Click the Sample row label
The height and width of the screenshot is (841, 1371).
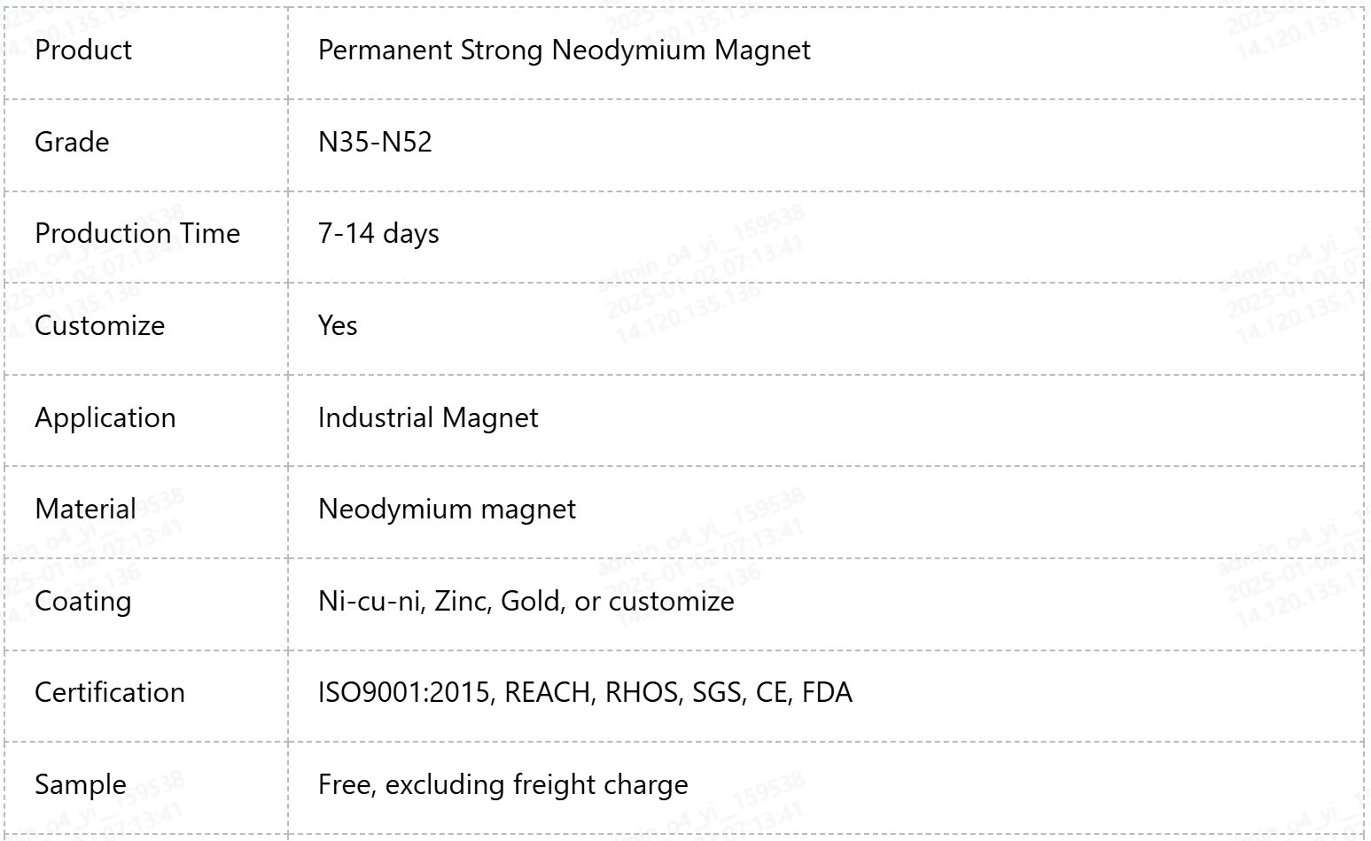(81, 784)
